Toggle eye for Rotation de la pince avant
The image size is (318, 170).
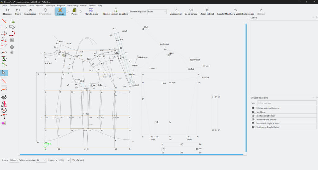(253, 123)
